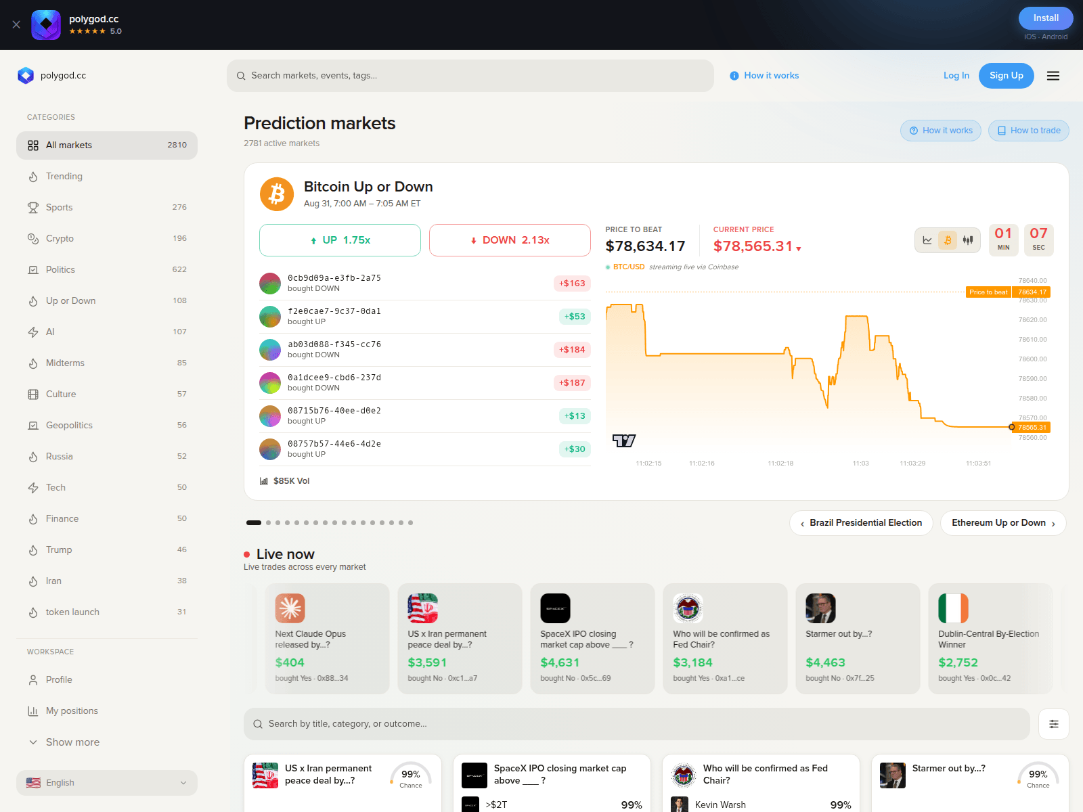Open Starmer out by live card
Screen dimensions: 1083x812
click(x=858, y=639)
